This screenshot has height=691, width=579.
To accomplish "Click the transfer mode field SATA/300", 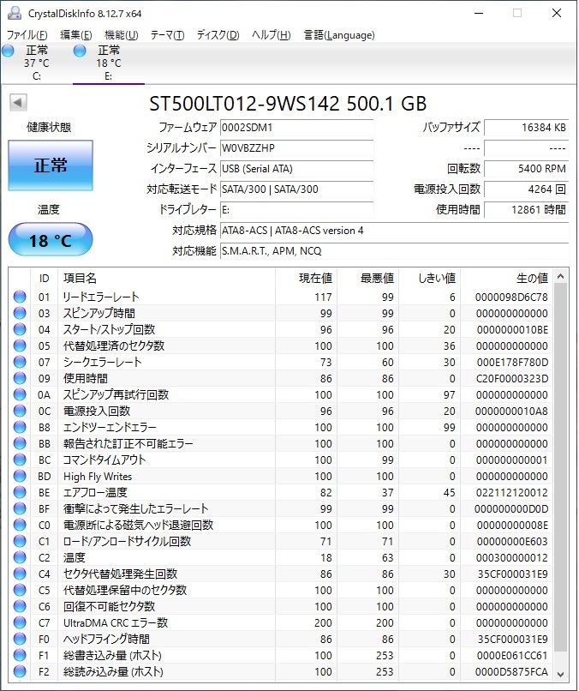I will [x=296, y=189].
